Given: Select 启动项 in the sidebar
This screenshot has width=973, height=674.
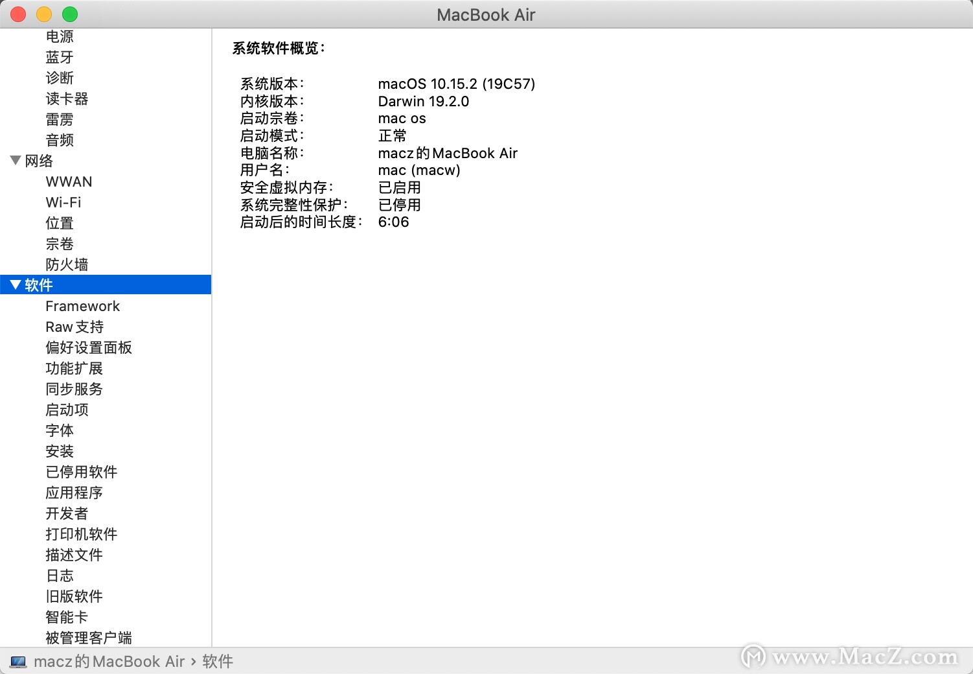Looking at the screenshot, I should point(67,410).
